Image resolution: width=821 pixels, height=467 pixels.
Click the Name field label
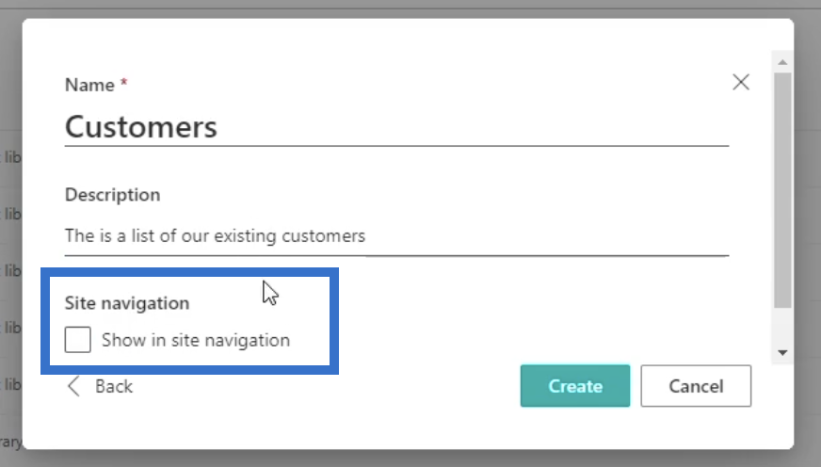tap(89, 85)
